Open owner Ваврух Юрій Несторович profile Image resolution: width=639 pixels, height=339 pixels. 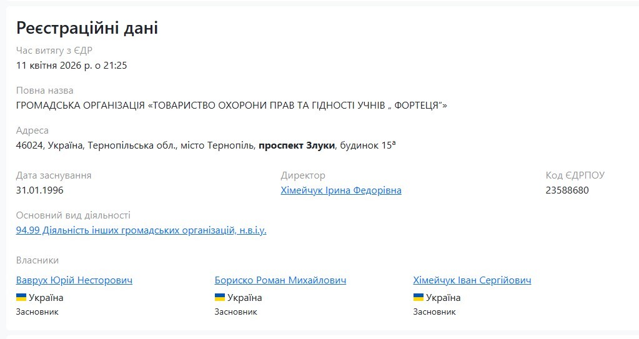tap(74, 280)
